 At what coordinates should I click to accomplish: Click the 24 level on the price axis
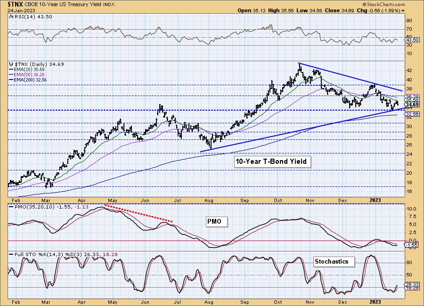tap(409, 154)
